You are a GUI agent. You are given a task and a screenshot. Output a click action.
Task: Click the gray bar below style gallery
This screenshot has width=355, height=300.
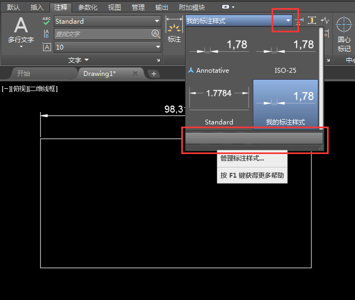(254, 138)
